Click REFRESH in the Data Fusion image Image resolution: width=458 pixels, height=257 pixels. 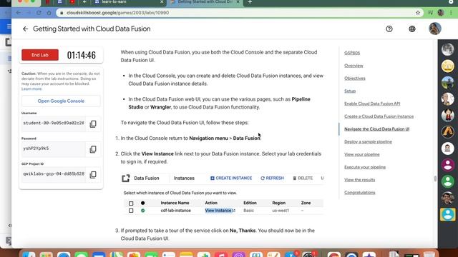(272, 178)
